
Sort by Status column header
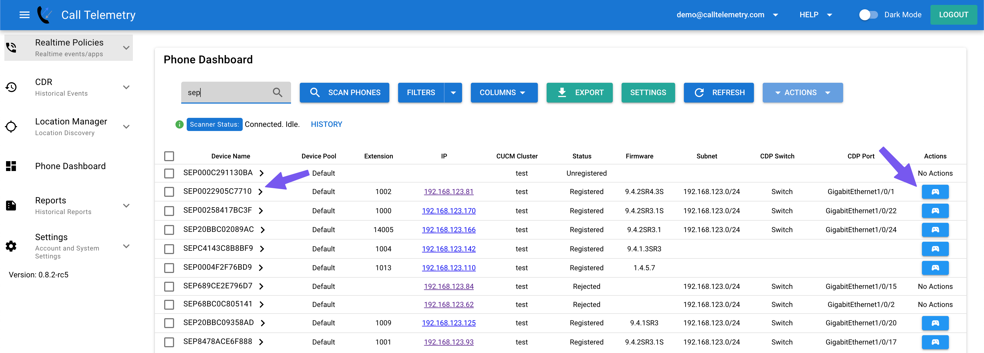(582, 156)
